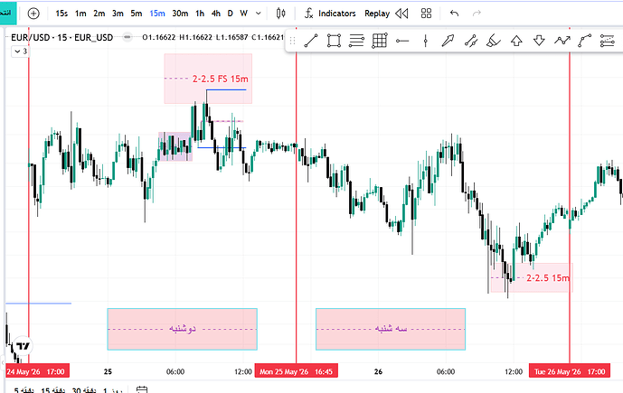Image resolution: width=623 pixels, height=393 pixels.
Task: Switch to the 15s timeframe
Action: click(x=61, y=14)
